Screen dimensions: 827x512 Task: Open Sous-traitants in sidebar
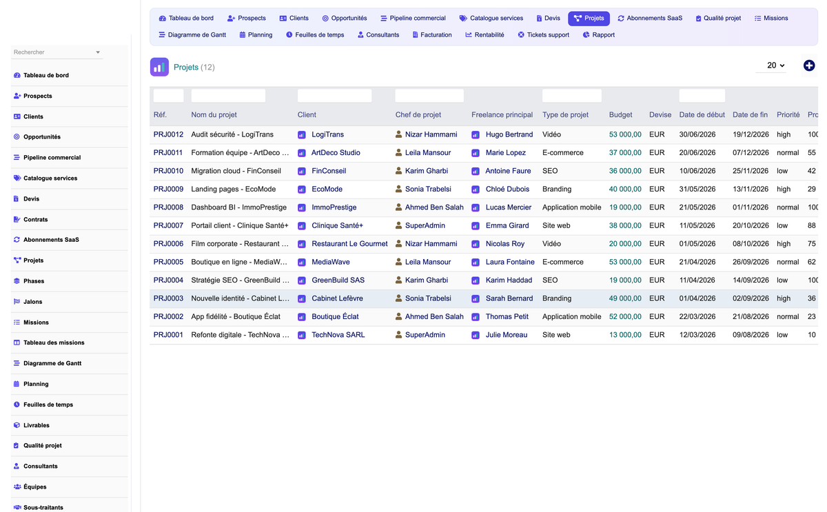click(43, 507)
